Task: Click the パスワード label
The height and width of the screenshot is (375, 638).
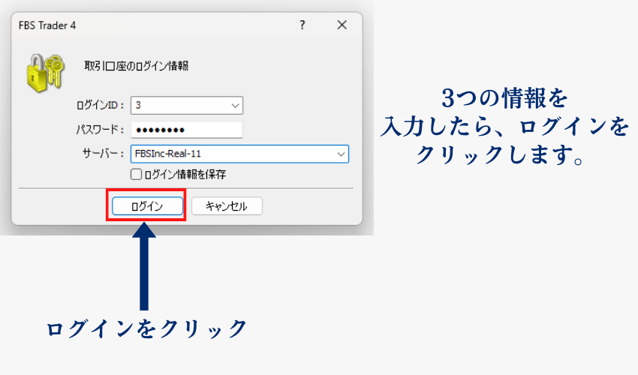Action: tap(100, 130)
